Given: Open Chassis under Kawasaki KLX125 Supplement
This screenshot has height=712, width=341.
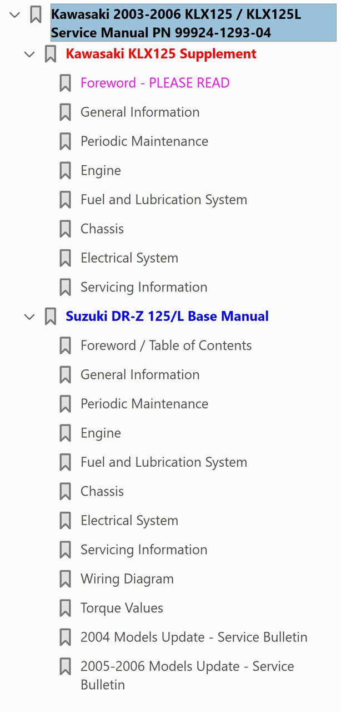Looking at the screenshot, I should (102, 229).
